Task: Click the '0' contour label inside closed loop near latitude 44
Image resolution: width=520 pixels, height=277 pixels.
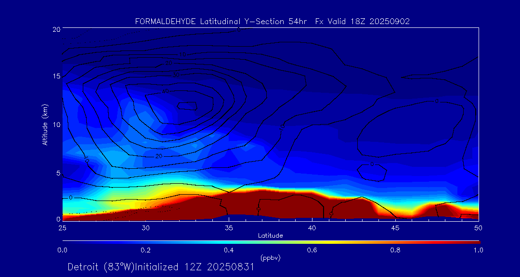Action: (372, 164)
